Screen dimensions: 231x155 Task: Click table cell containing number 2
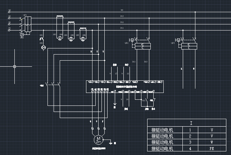pos(190,136)
